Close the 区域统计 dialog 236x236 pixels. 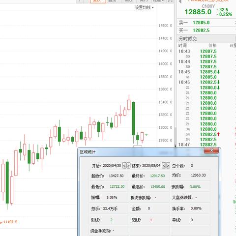[211, 150]
